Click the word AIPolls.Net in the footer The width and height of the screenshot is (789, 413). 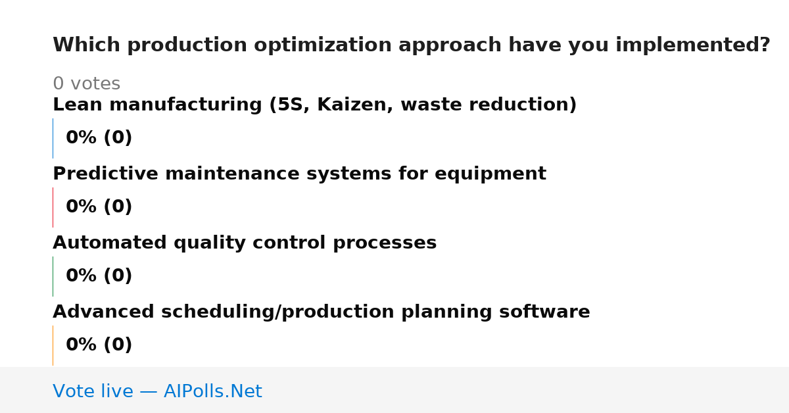point(212,392)
